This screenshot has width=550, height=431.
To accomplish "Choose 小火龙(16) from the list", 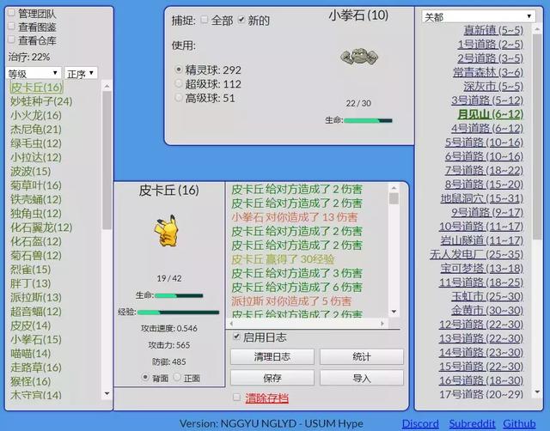I will [36, 115].
